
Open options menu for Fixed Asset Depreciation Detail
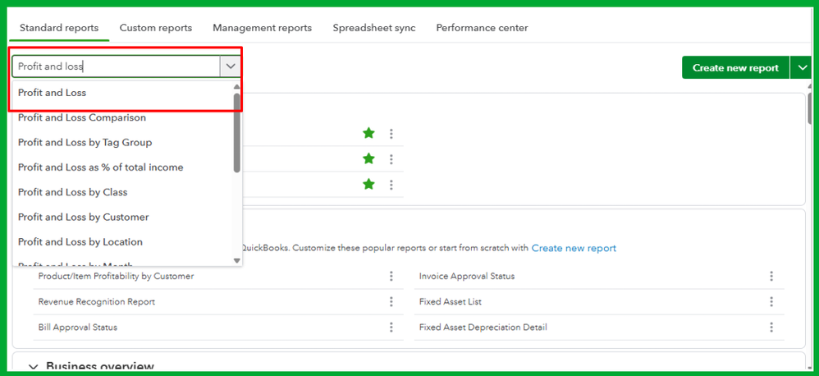click(771, 328)
